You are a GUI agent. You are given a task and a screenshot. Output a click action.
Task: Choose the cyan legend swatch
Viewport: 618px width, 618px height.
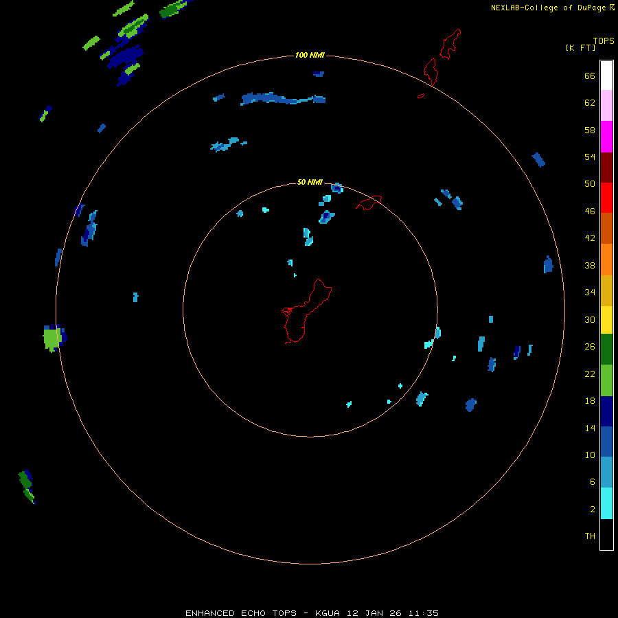tap(606, 503)
